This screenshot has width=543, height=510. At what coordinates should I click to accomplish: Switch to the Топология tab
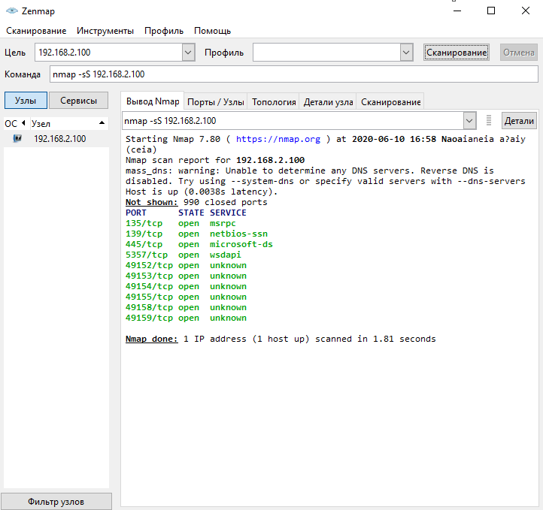[x=274, y=101]
